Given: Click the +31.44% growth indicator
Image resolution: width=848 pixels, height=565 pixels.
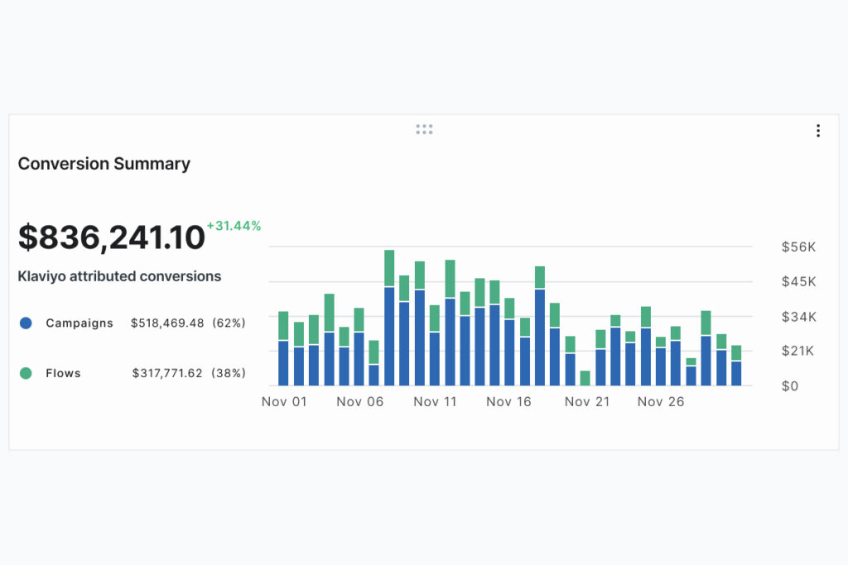Looking at the screenshot, I should pyautogui.click(x=234, y=225).
